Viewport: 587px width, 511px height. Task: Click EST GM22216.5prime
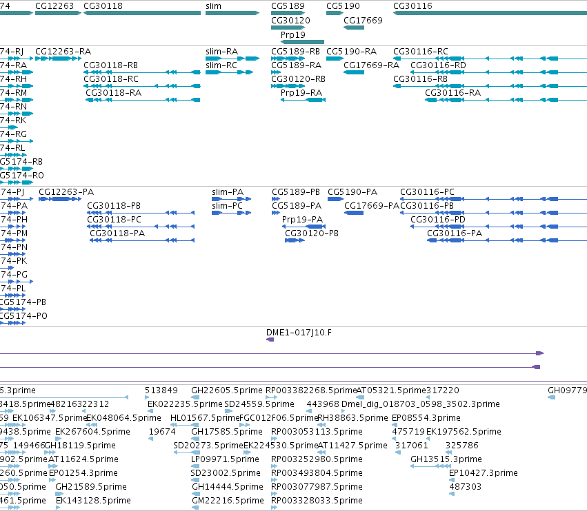pos(228,501)
